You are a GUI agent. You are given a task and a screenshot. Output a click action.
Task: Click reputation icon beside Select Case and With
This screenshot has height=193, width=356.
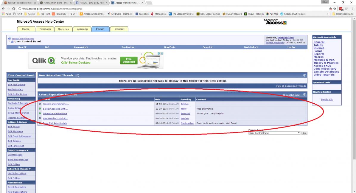pyautogui.click(x=40, y=109)
